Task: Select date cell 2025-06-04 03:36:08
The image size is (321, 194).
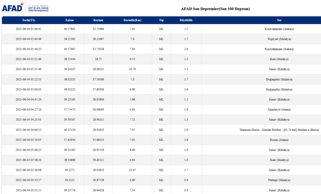Action: [28, 170]
